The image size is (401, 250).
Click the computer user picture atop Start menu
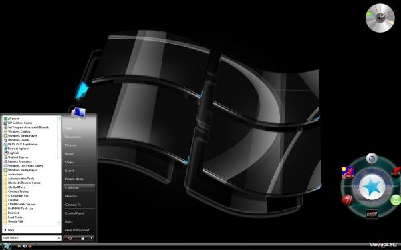pyautogui.click(x=78, y=113)
